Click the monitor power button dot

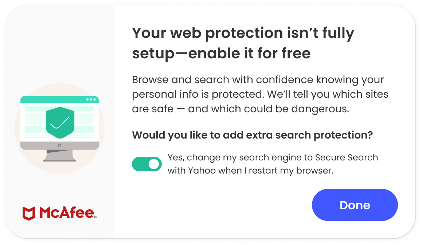pos(59,145)
